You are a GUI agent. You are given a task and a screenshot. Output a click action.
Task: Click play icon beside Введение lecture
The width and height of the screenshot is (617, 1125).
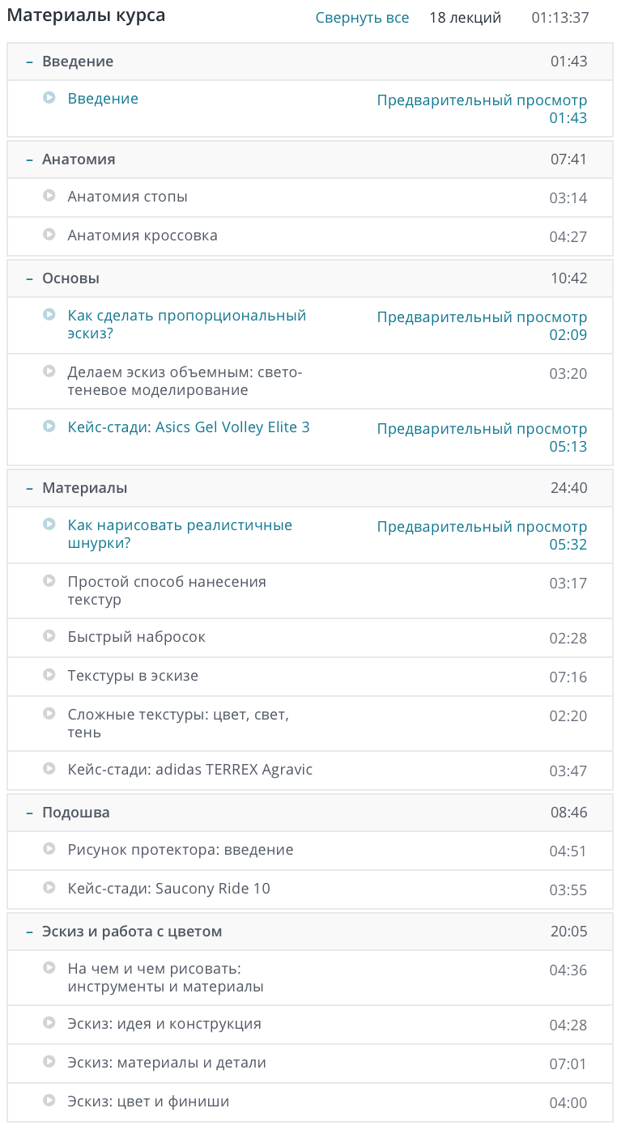pos(49,98)
